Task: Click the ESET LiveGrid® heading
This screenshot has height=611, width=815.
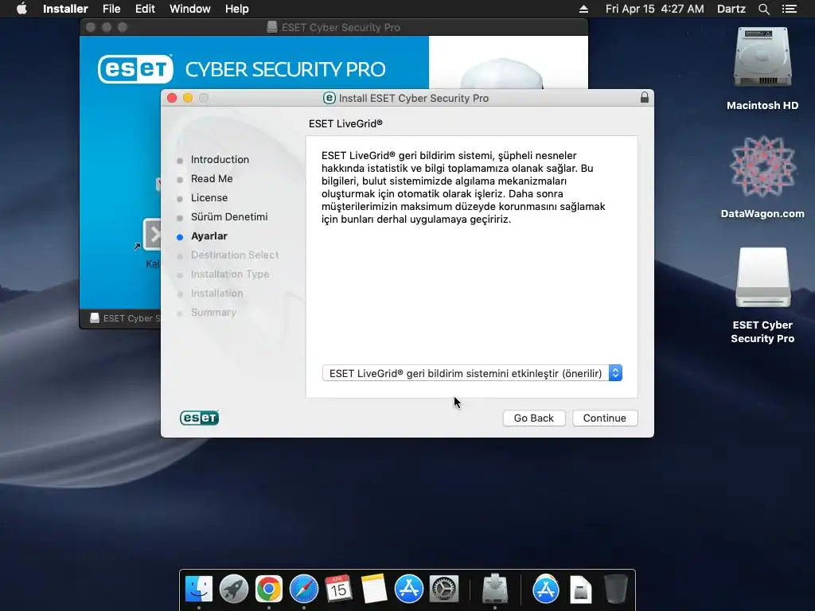Action: (345, 123)
